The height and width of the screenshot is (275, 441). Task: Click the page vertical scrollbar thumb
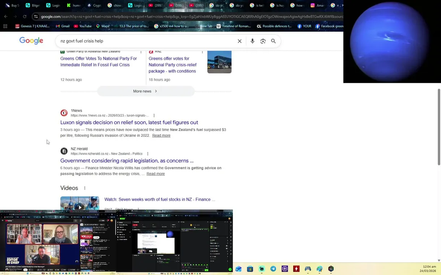pos(439,127)
